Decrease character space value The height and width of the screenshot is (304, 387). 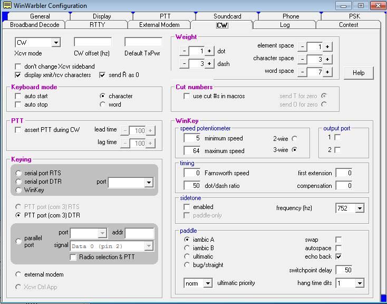[302, 59]
